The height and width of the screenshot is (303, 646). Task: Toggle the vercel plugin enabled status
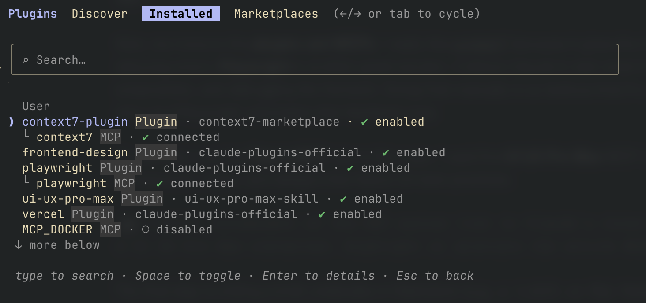[322, 214]
